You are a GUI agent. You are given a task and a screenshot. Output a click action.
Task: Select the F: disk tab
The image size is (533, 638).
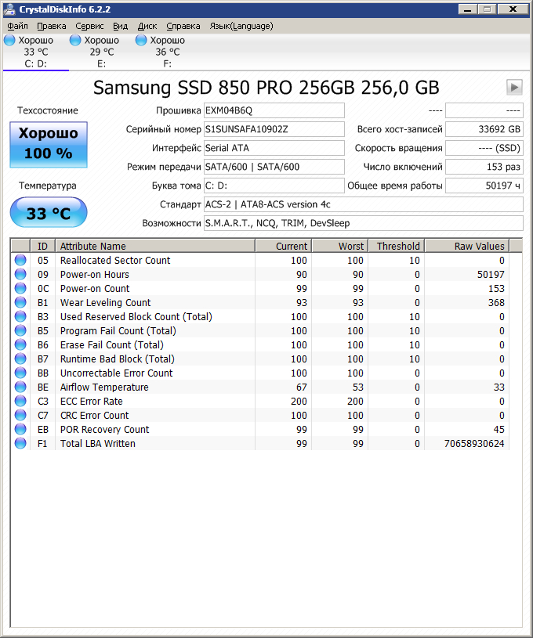[x=168, y=52]
